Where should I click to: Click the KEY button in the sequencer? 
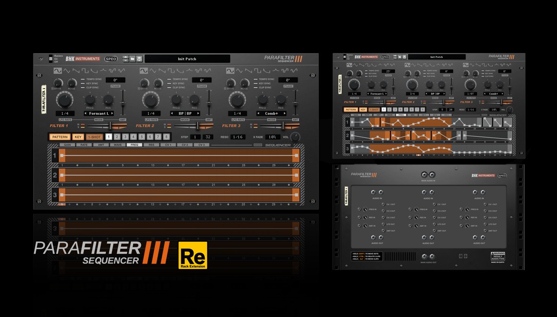click(x=78, y=137)
